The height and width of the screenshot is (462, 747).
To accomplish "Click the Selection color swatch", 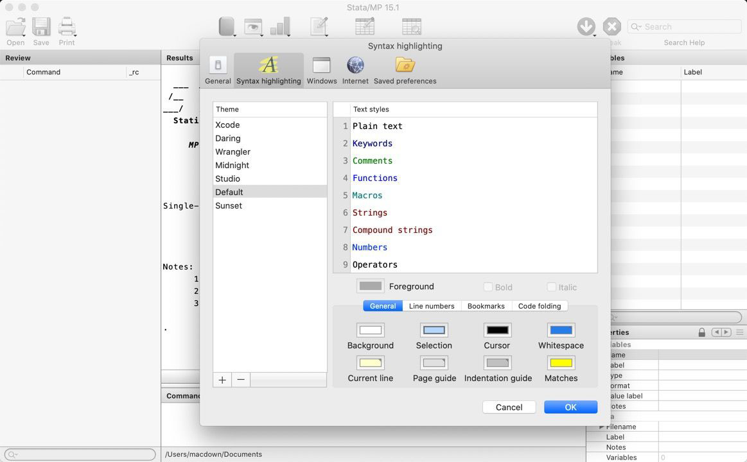I will (434, 330).
